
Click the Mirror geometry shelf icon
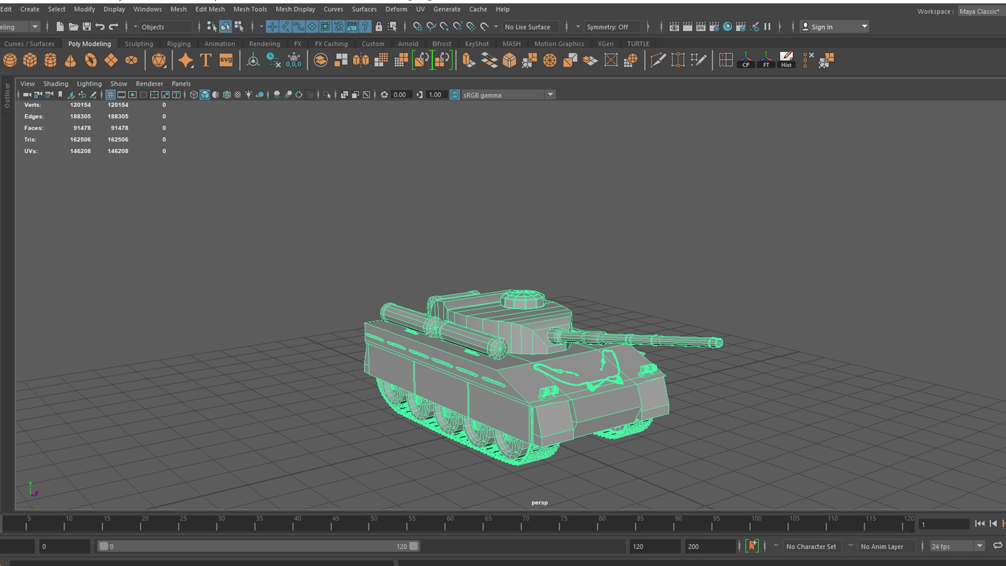tap(361, 60)
